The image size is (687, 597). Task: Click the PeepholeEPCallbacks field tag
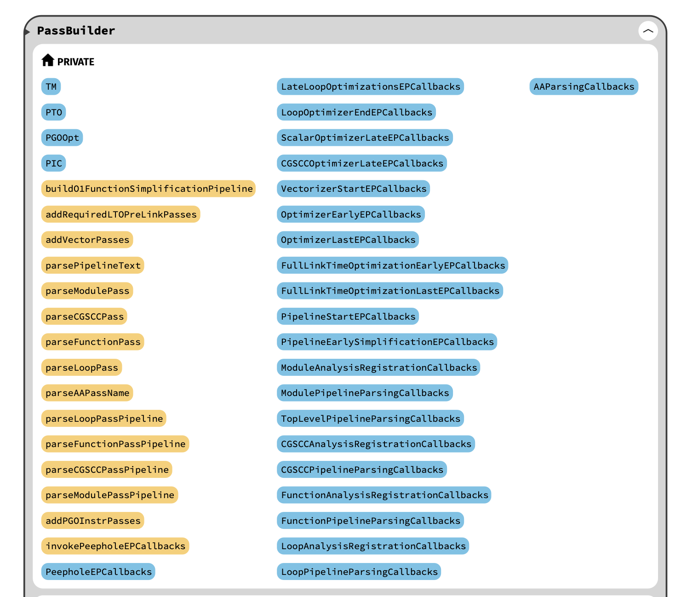(98, 572)
